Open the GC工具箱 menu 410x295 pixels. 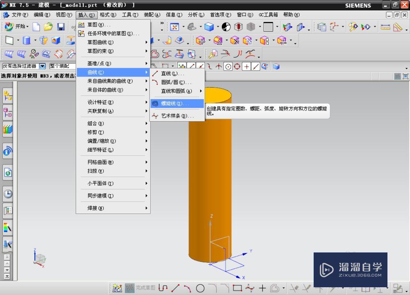click(268, 15)
